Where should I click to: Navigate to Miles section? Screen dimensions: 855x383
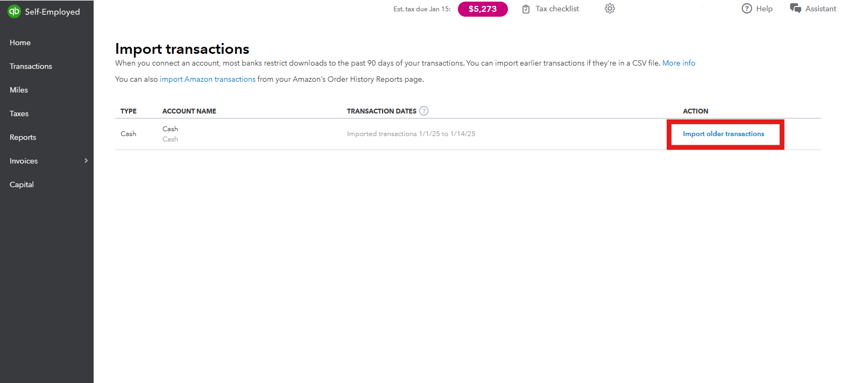click(19, 90)
